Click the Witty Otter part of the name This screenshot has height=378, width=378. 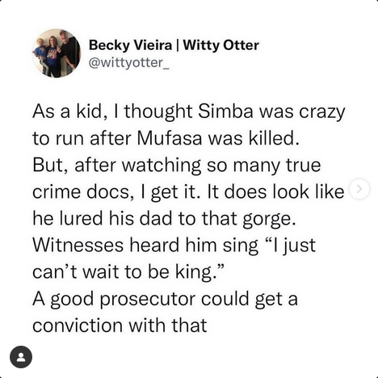(x=221, y=45)
